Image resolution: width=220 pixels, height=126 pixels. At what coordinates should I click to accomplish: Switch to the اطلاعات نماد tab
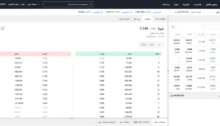[x=160, y=19]
